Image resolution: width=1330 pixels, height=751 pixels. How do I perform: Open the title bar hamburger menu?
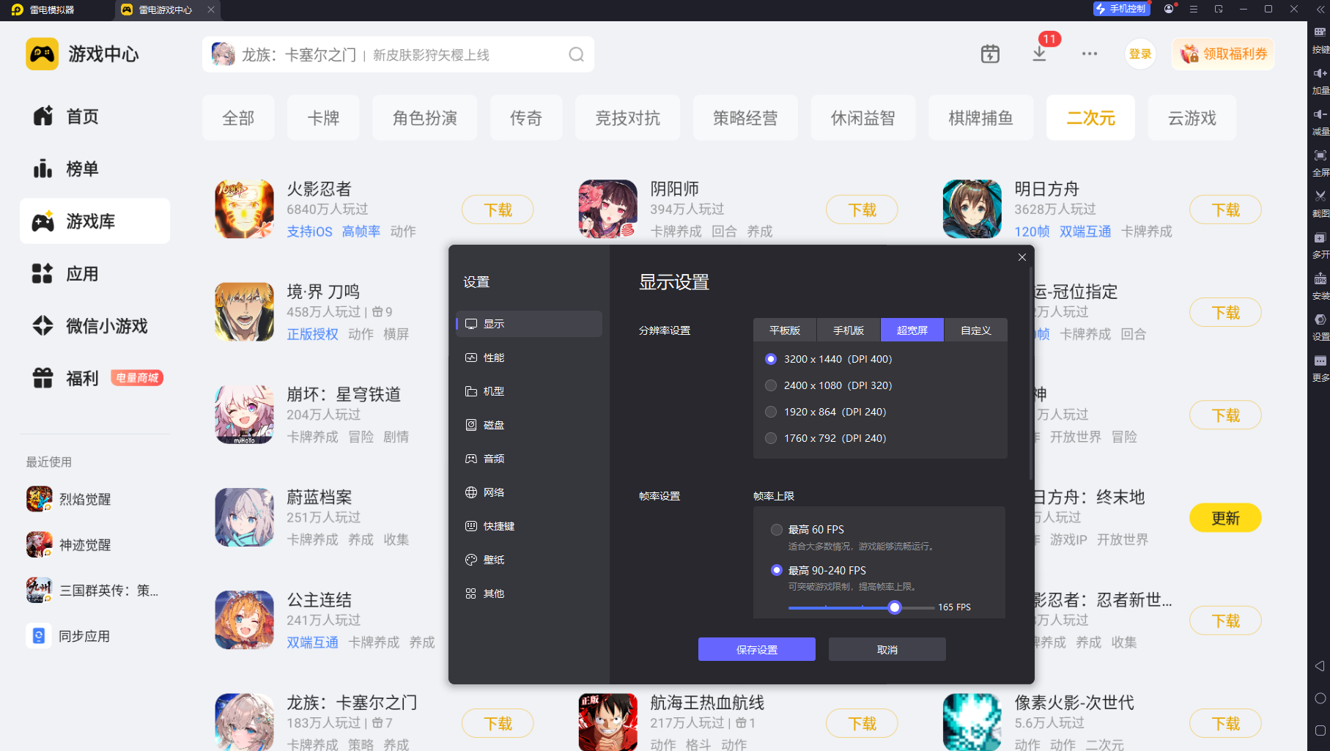(1194, 9)
